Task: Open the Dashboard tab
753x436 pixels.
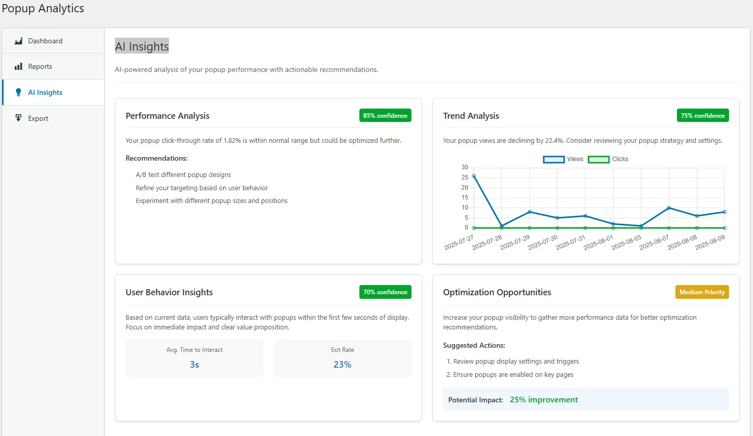Action: coord(45,41)
